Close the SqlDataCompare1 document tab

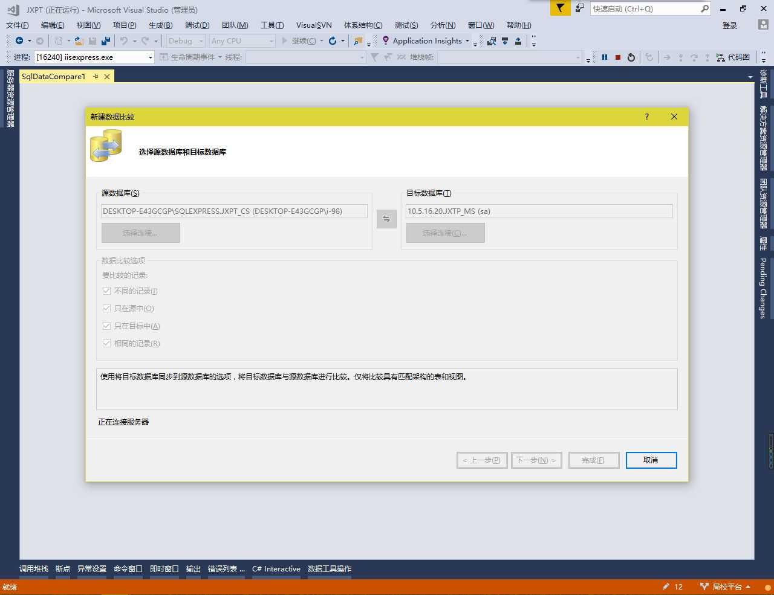point(107,77)
